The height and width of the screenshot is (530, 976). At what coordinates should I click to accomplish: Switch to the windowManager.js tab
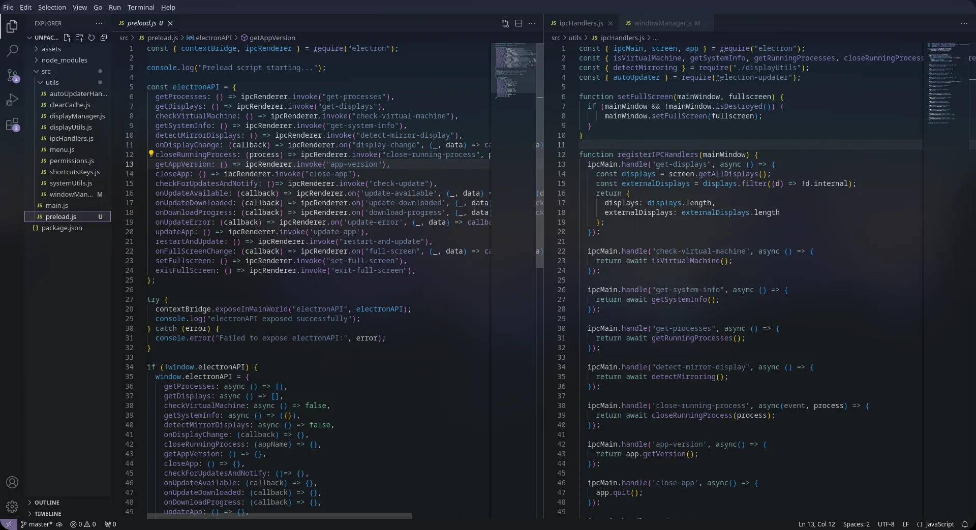point(663,23)
